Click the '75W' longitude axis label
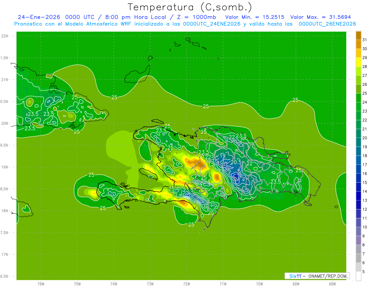 click(x=77, y=284)
